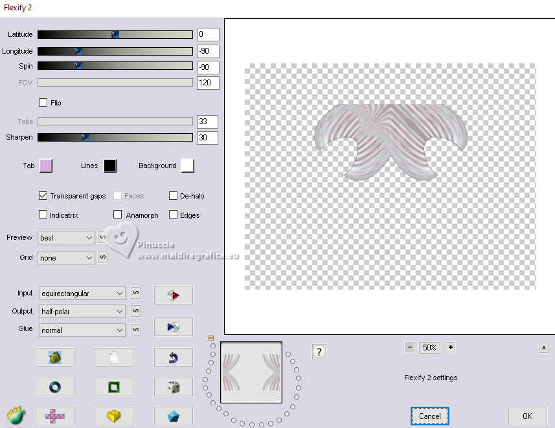Click the dice randomize button
555x428 pixels.
click(x=174, y=387)
